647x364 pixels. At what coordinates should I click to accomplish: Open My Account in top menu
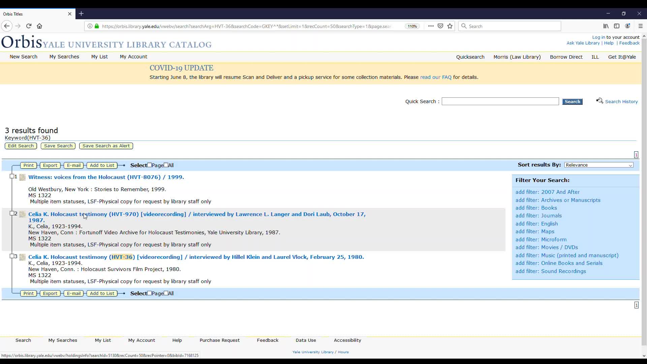pyautogui.click(x=133, y=57)
